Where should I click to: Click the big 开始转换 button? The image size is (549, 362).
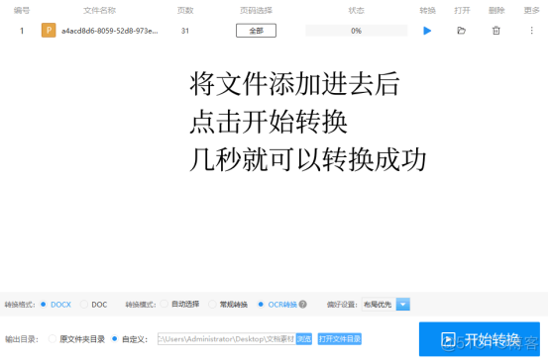coord(480,339)
